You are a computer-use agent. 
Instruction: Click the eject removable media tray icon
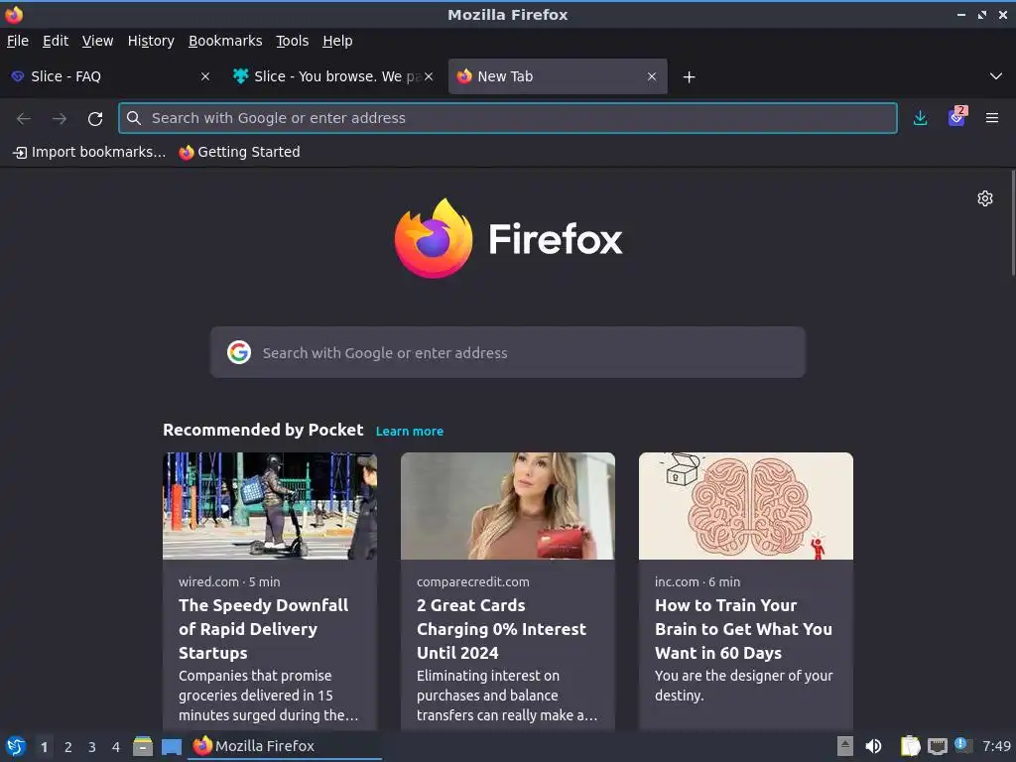click(845, 746)
